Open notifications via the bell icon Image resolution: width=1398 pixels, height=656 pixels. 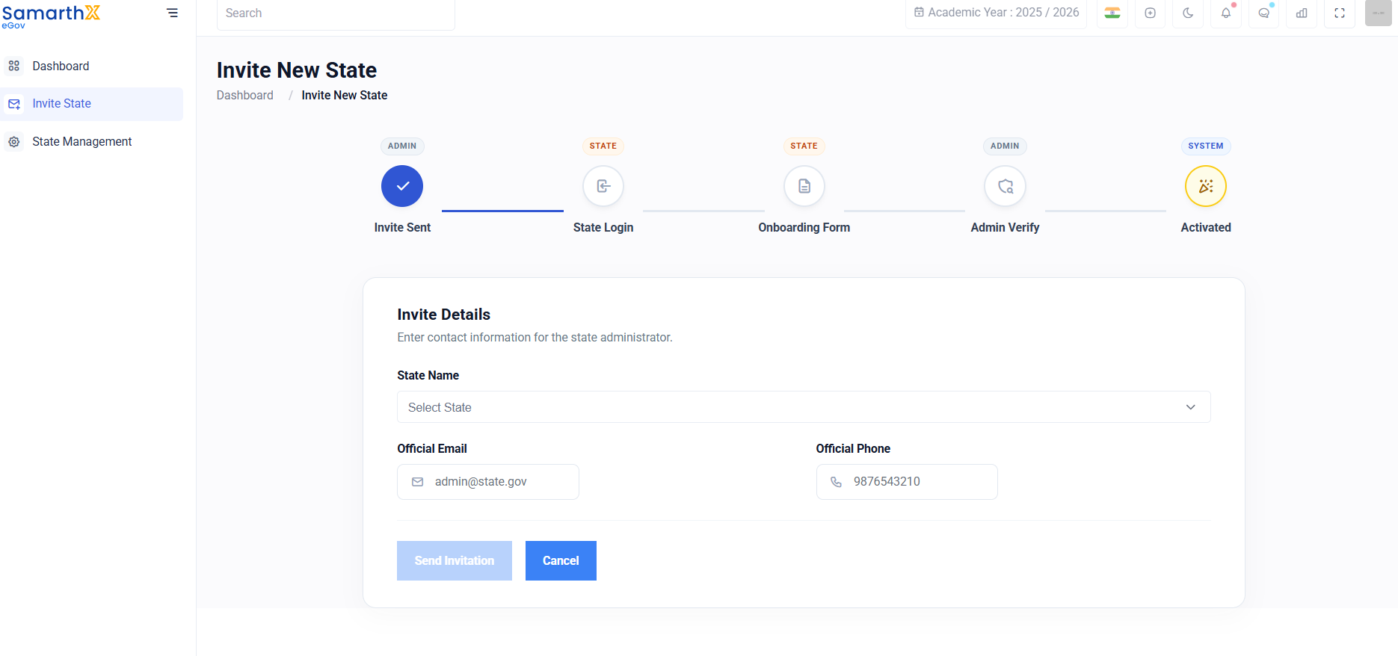click(x=1226, y=13)
